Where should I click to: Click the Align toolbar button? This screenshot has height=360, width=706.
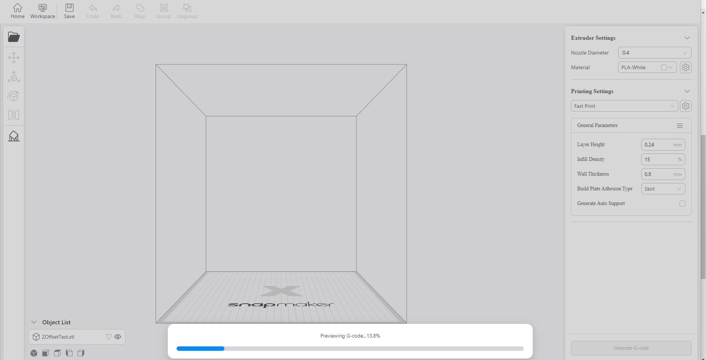[140, 11]
